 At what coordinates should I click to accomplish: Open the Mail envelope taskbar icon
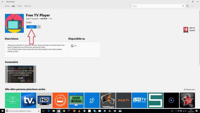(x=120, y=111)
